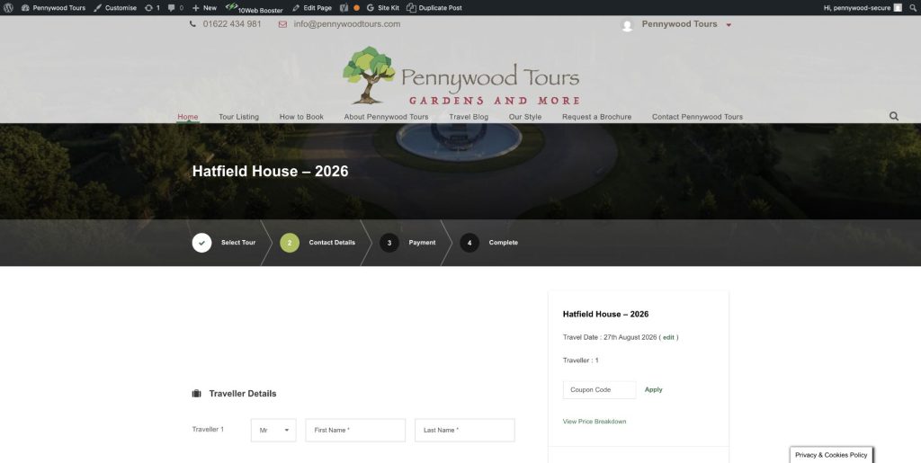Open About Pennywood Tours nav item
921x463 pixels.
click(386, 117)
